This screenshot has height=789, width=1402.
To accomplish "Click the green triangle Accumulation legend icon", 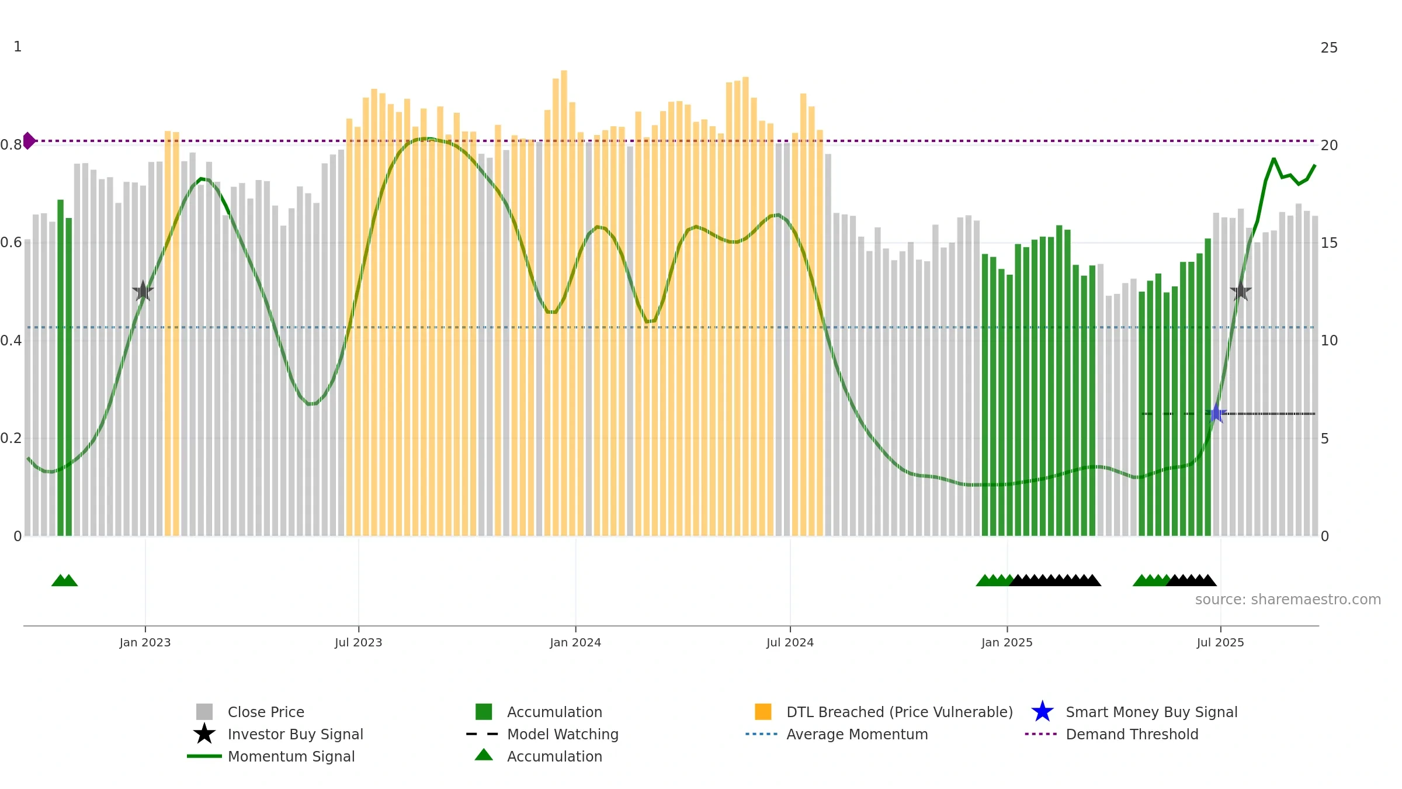I will click(484, 755).
